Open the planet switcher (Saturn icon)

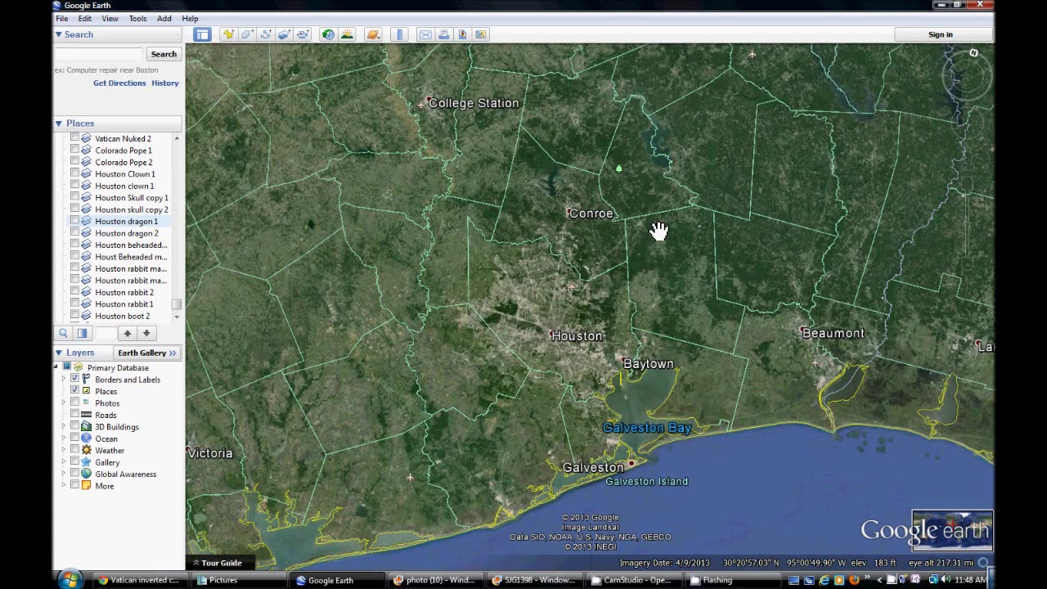pyautogui.click(x=373, y=34)
